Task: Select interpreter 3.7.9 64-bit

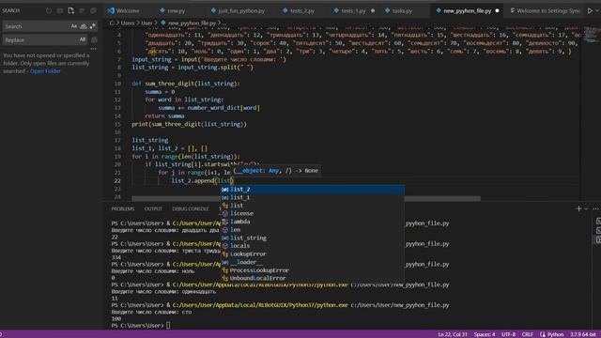Action: click(582, 334)
